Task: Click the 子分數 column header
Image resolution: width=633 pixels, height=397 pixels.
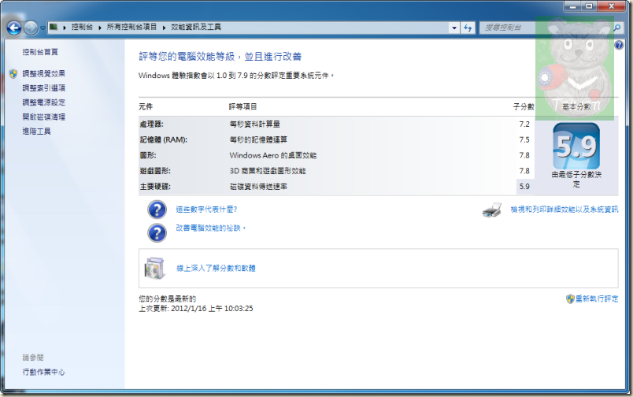Action: click(524, 106)
